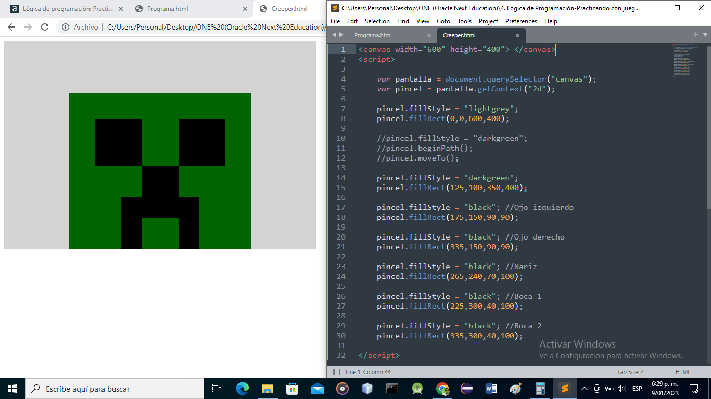Click the //Nariz comment
The height and width of the screenshot is (399, 711).
[521, 267]
